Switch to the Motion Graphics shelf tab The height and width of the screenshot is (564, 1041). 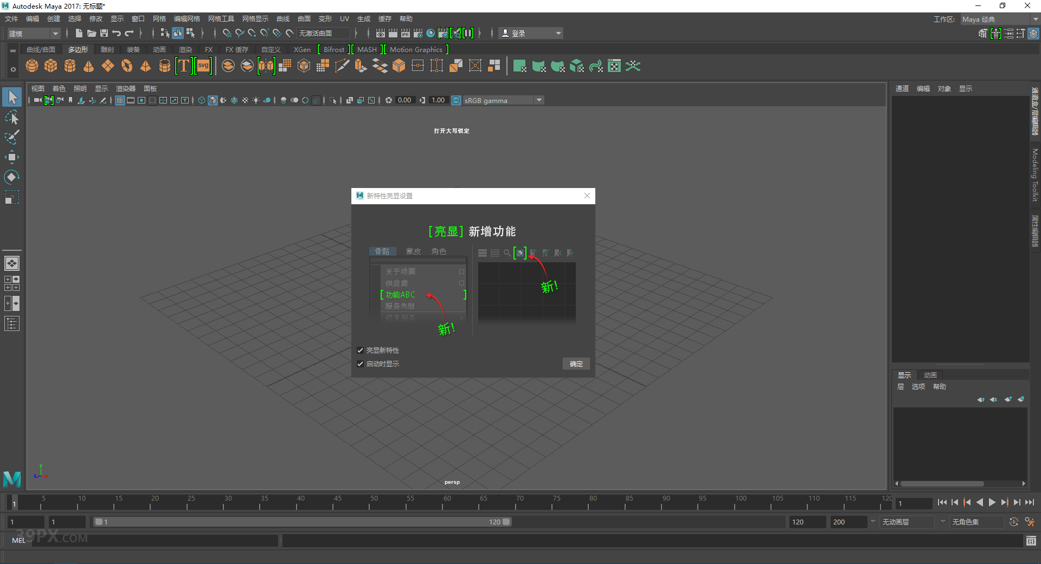(416, 49)
